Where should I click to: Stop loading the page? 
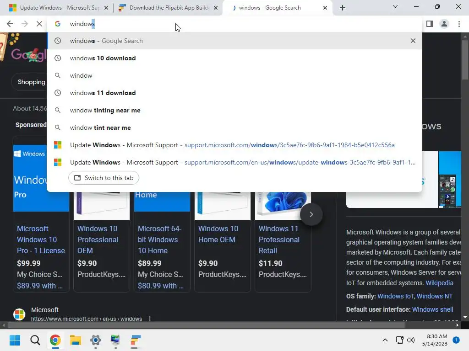pyautogui.click(x=39, y=24)
